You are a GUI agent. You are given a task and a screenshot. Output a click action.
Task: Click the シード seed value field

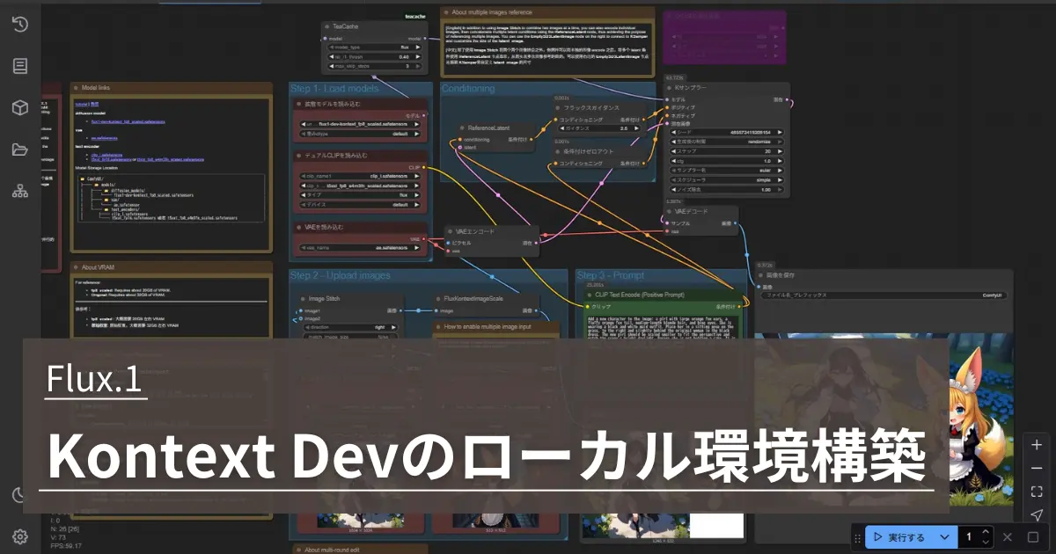tap(725, 132)
